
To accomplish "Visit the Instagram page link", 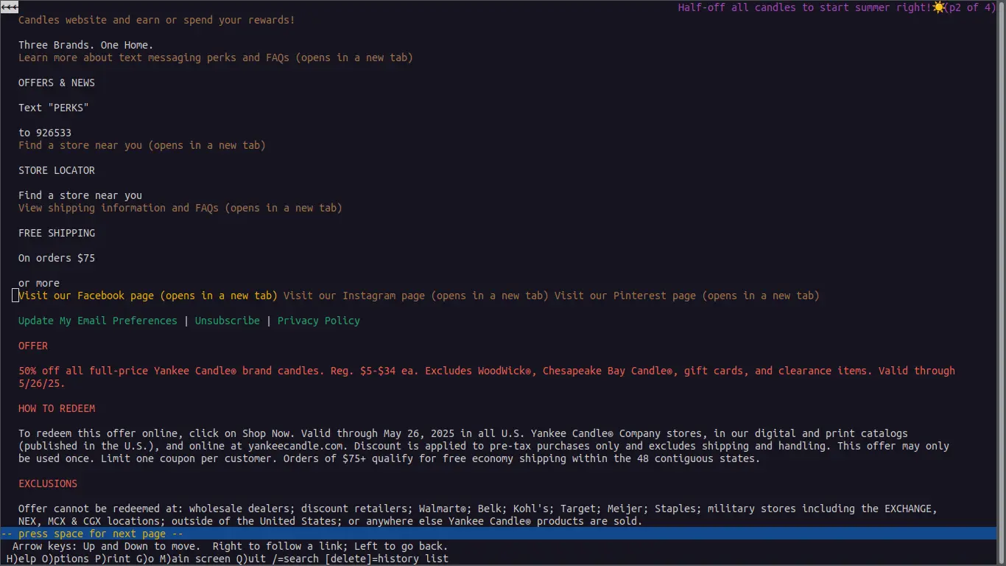I will pos(416,296).
